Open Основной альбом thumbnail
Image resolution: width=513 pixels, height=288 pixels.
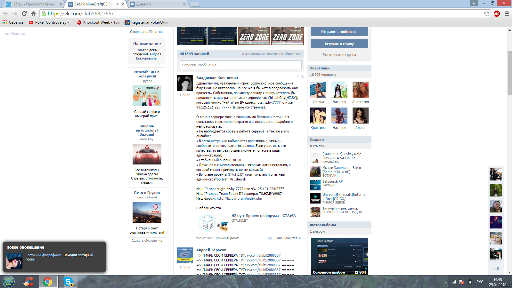339,256
